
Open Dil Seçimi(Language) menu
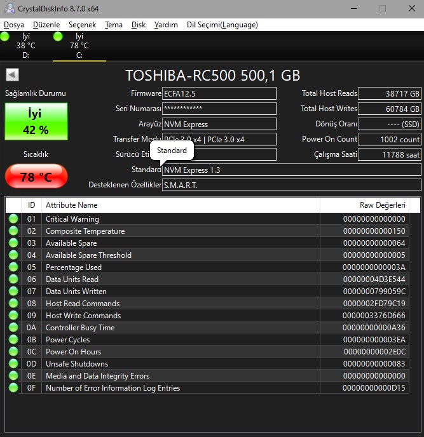pyautogui.click(x=222, y=25)
